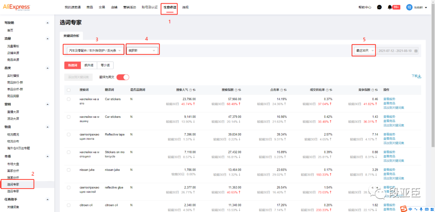
Task: Open the 营销活动 top menu
Action: [130, 8]
